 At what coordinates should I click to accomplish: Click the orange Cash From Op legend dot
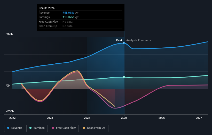84,128
